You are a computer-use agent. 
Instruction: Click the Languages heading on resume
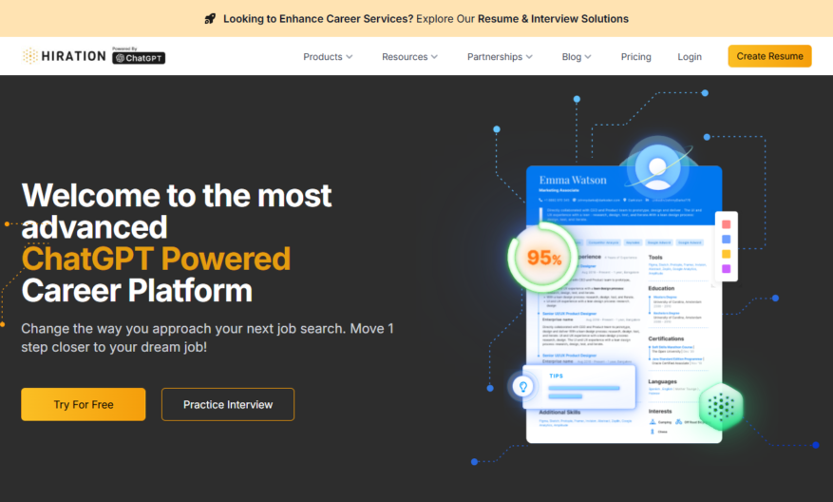(x=662, y=382)
